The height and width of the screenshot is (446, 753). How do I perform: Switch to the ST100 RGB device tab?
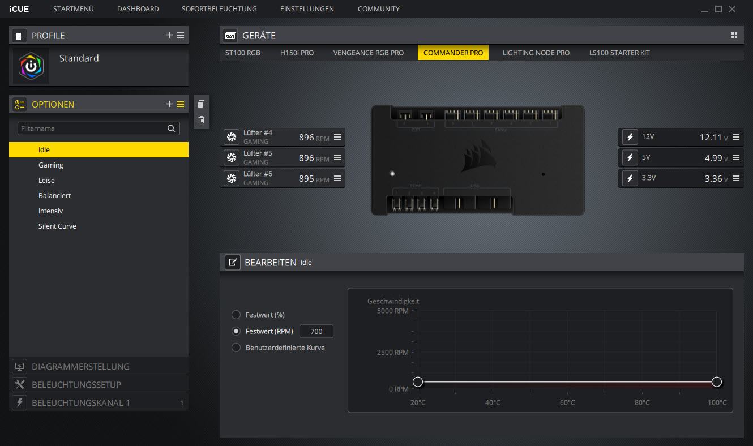243,53
